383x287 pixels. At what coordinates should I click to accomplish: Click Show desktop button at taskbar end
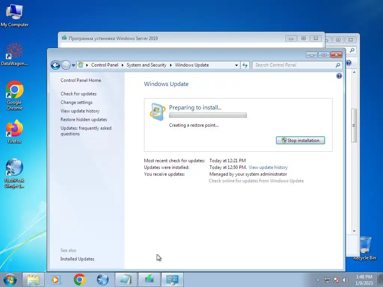click(x=380, y=280)
